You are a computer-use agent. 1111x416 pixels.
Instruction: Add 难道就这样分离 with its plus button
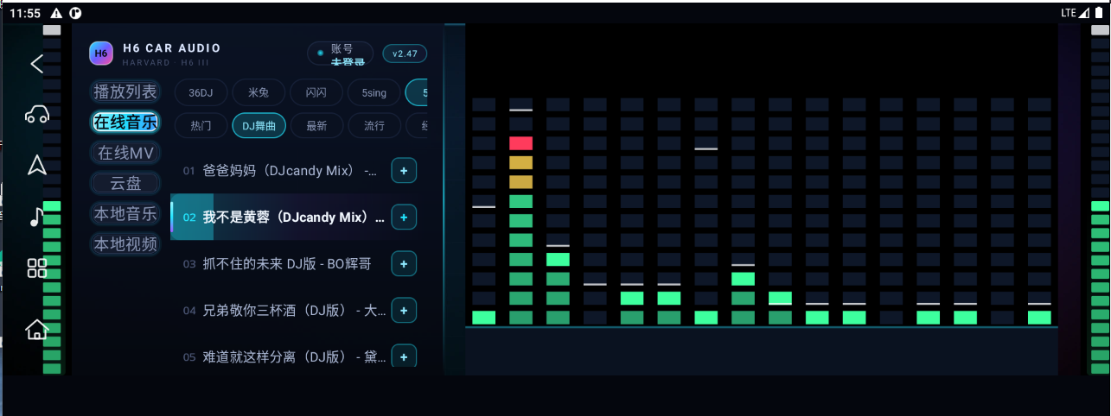tap(404, 356)
